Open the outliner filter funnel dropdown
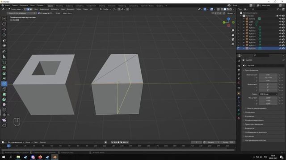The width and height of the screenshot is (286, 160). tap(278, 9)
